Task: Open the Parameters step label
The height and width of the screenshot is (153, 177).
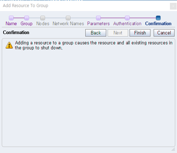Action: point(98,23)
